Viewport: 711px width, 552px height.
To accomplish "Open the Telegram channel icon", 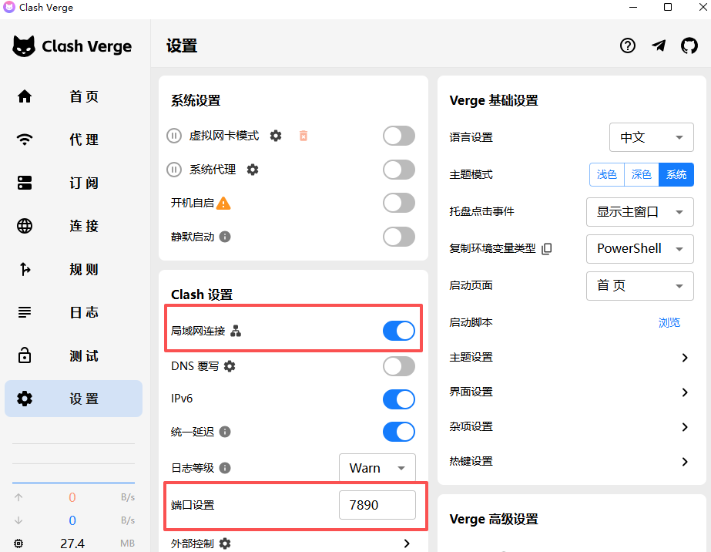I will point(659,45).
